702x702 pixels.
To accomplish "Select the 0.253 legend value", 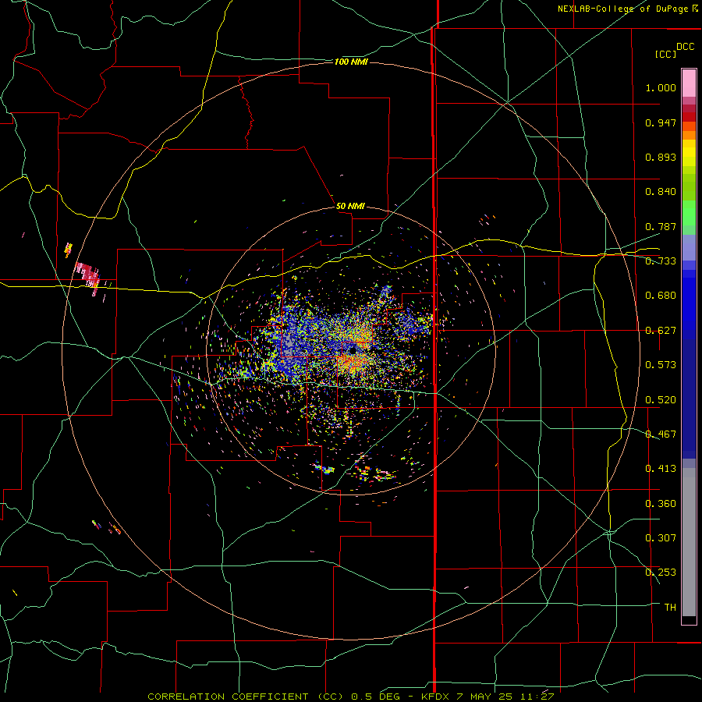I will 661,573.
